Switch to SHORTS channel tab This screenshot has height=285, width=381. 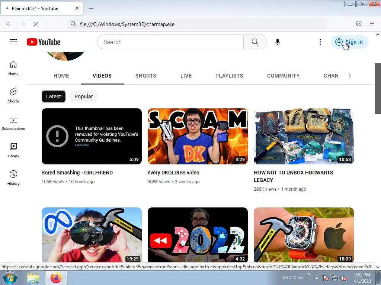pos(146,76)
